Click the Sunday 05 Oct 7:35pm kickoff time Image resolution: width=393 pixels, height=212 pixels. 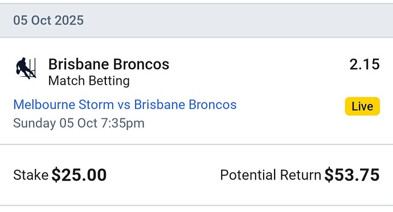79,123
